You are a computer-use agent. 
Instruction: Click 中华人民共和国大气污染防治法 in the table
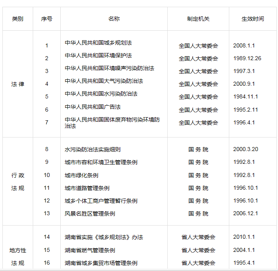tap(104, 81)
